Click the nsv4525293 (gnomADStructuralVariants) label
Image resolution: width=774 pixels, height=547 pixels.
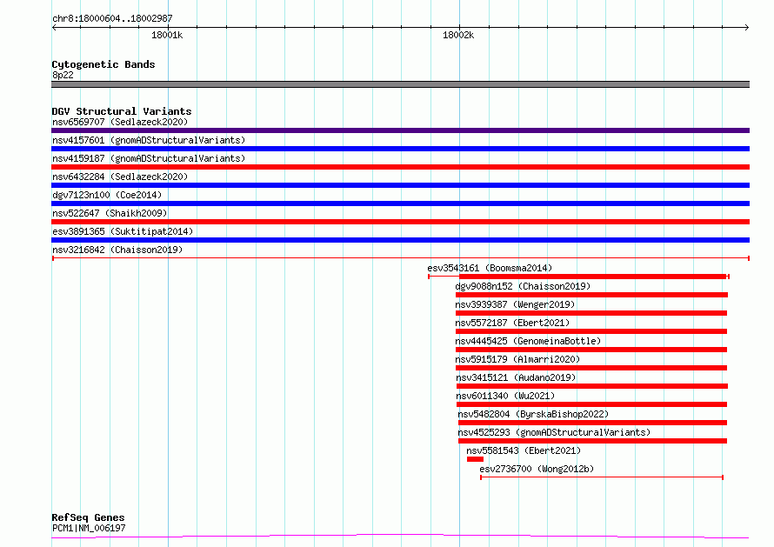(554, 432)
